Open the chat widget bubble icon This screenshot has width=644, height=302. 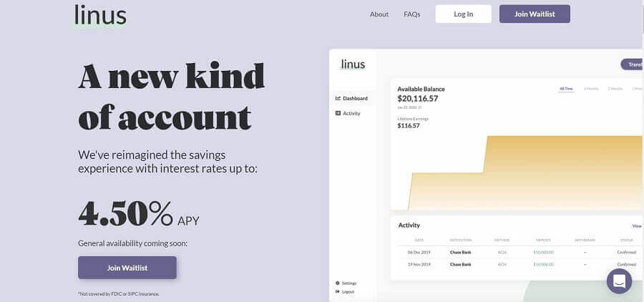pyautogui.click(x=619, y=281)
